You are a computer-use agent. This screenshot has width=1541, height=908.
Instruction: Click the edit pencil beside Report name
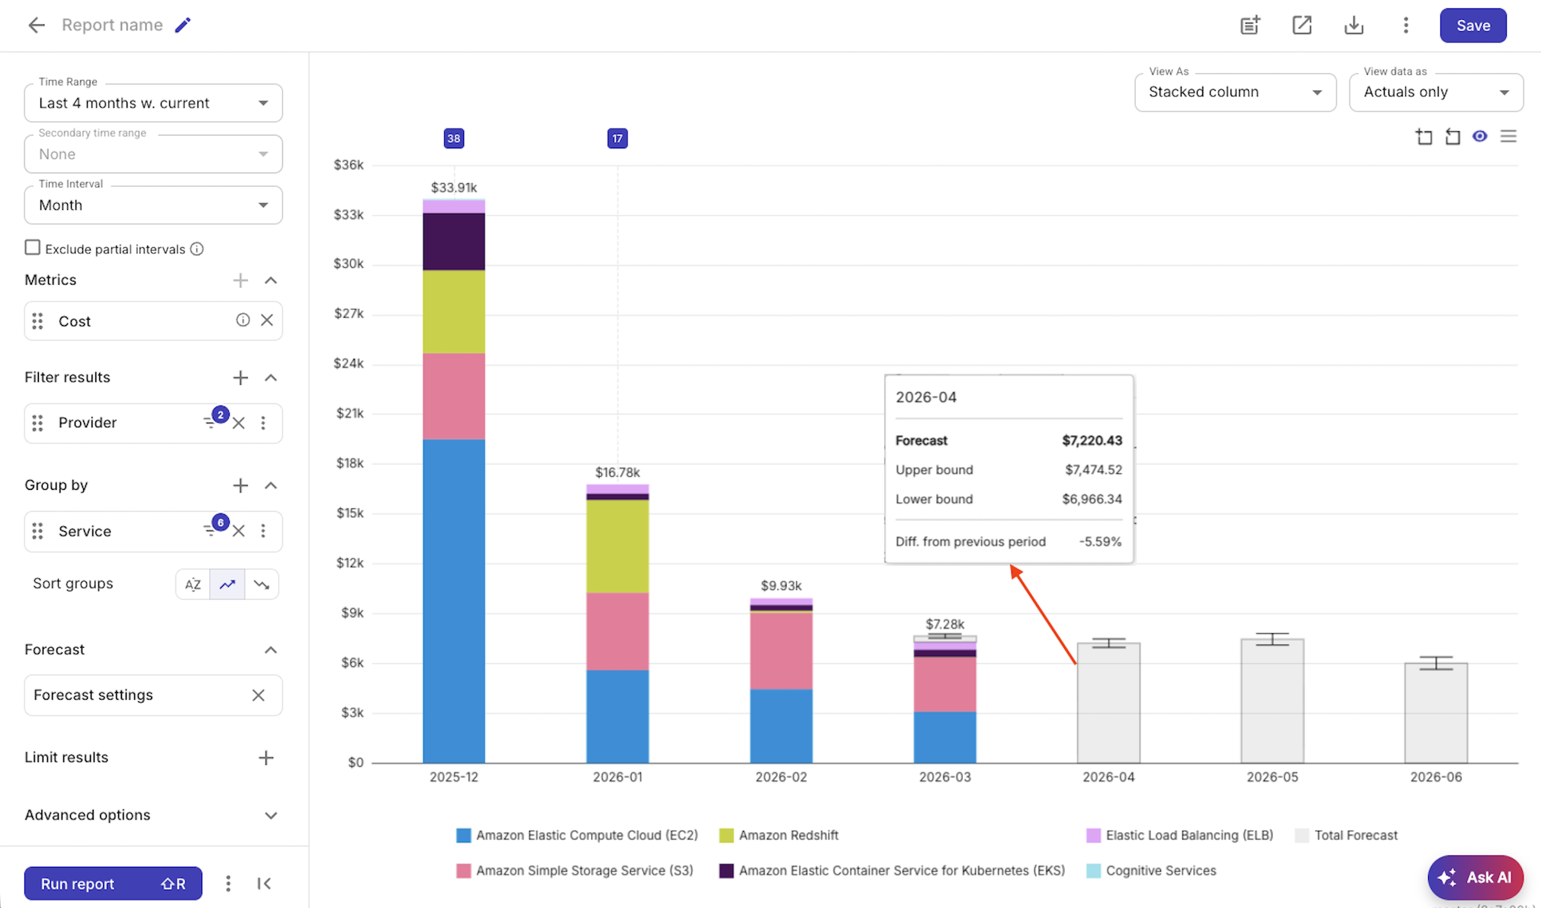(182, 24)
